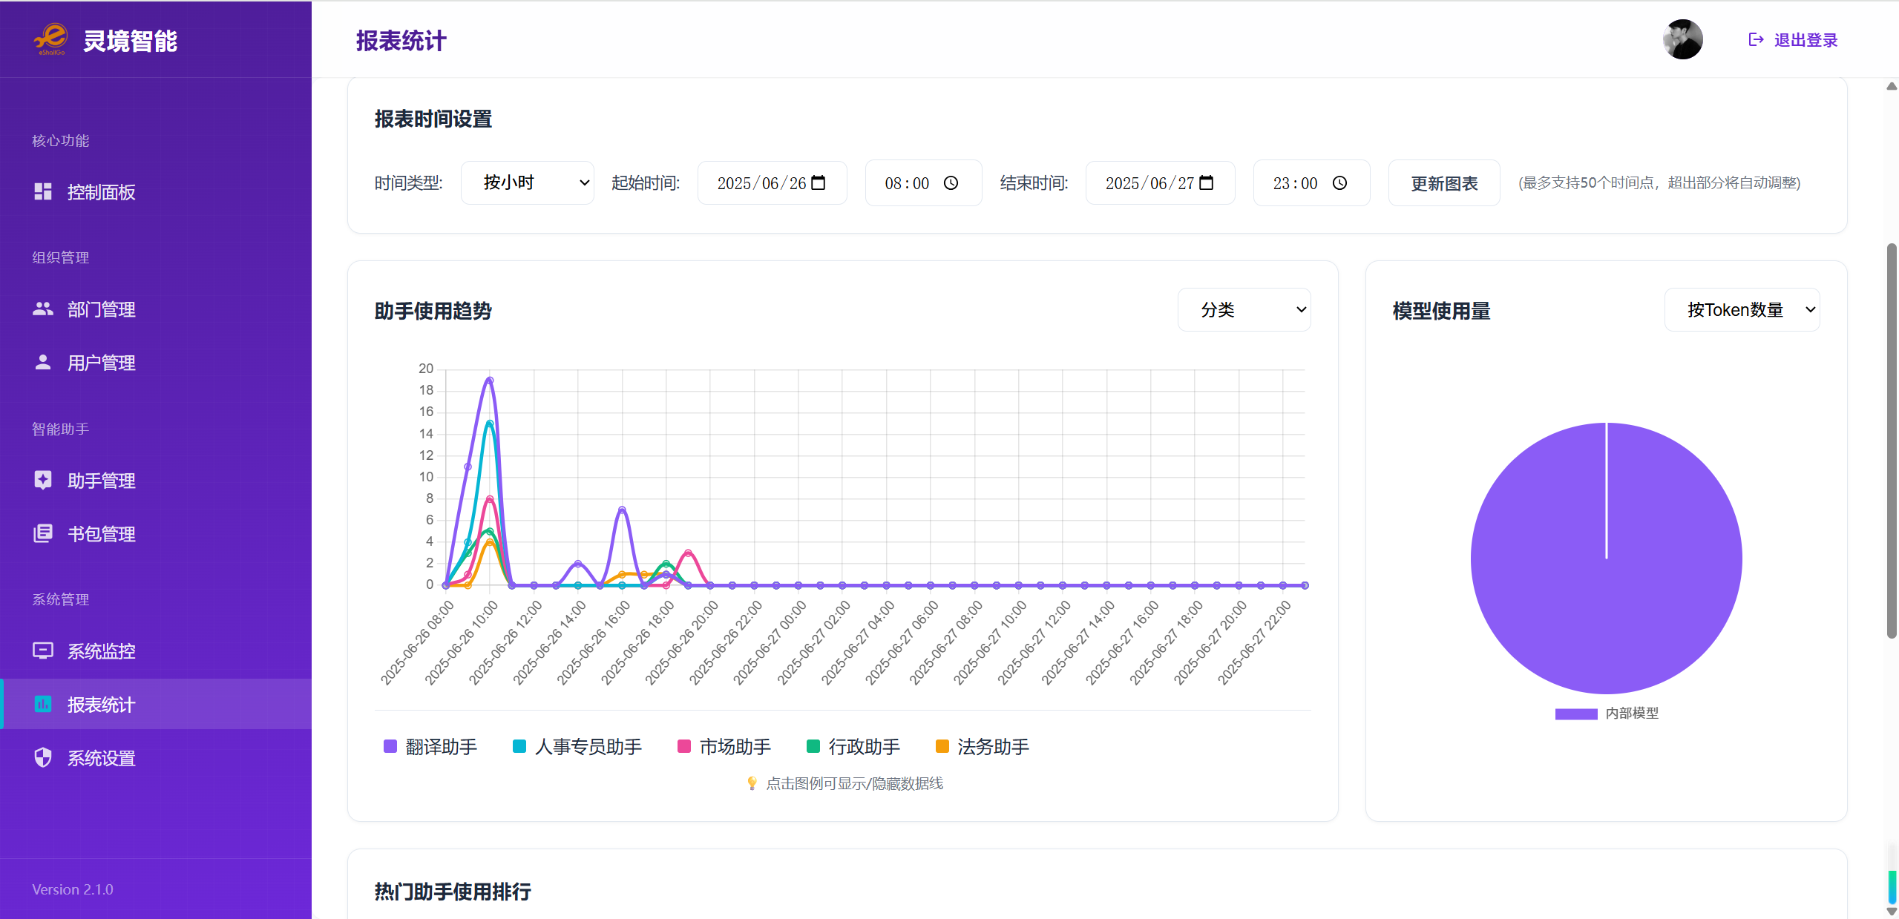Click the 部门管理 group icon
This screenshot has height=919, width=1899.
[x=43, y=309]
